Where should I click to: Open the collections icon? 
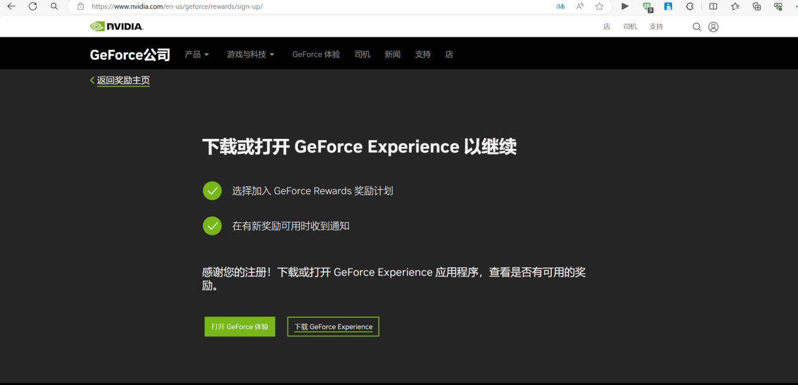pos(757,6)
